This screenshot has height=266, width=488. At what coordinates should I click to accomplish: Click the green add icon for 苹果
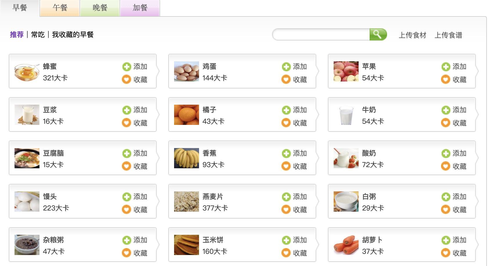tap(446, 67)
